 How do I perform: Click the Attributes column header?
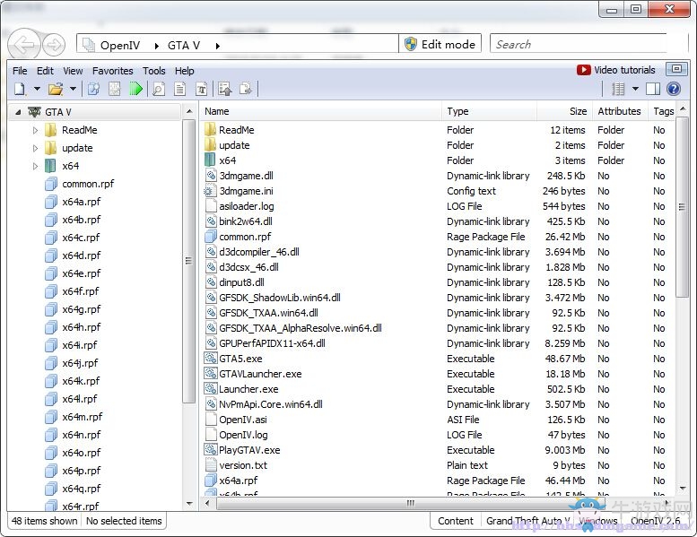[620, 111]
